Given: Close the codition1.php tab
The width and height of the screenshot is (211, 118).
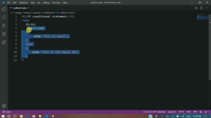Looking at the screenshot, I should click(x=28, y=8).
